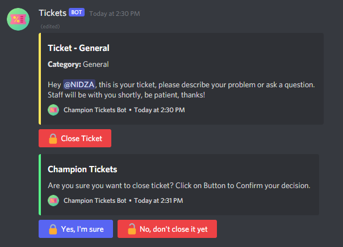Click the footer text Today at 2:31 PM
The image size is (343, 247).
point(159,201)
